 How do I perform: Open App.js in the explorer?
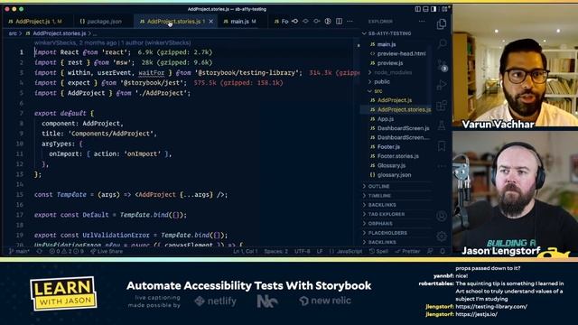coord(386,119)
